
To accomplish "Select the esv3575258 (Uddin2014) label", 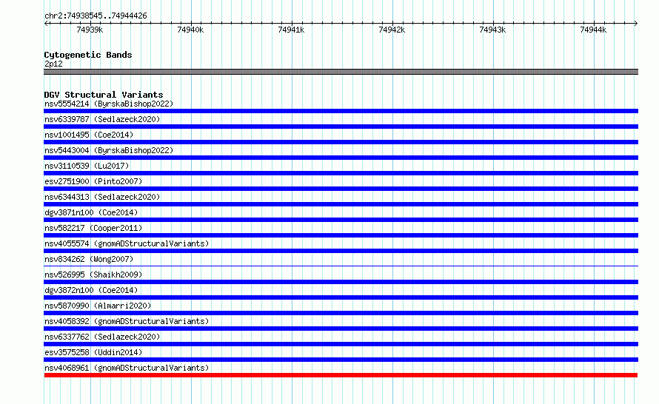I will (x=93, y=352).
